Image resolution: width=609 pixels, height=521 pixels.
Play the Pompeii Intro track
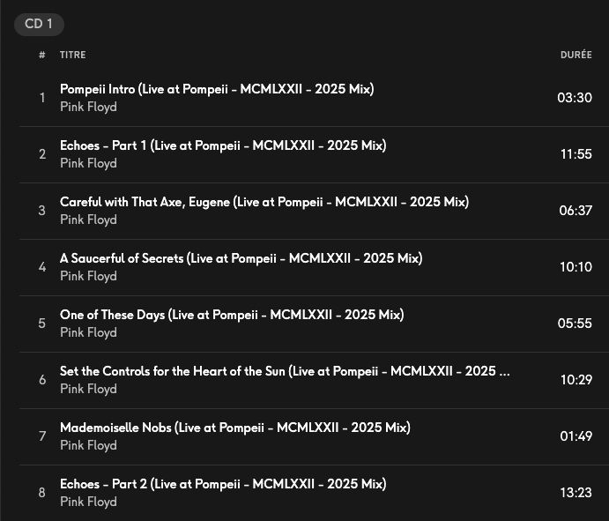click(217, 89)
